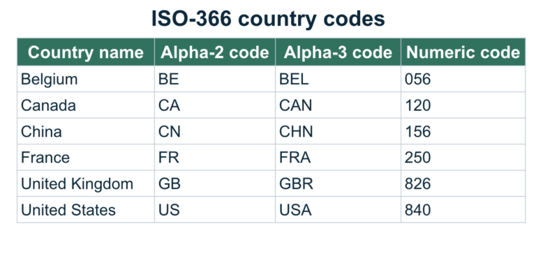Image resolution: width=536 pixels, height=261 pixels.
Task: Click the United Kingdom cell
Action: click(86, 184)
